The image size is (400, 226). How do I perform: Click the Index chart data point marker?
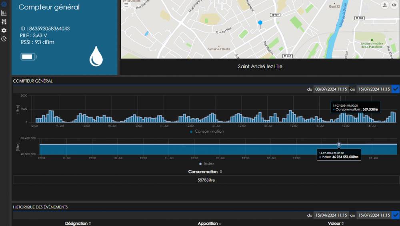tap(339, 144)
